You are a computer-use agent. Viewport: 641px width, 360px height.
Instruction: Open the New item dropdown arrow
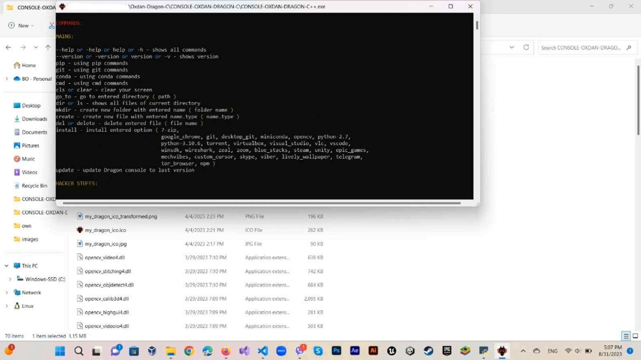[x=32, y=25]
